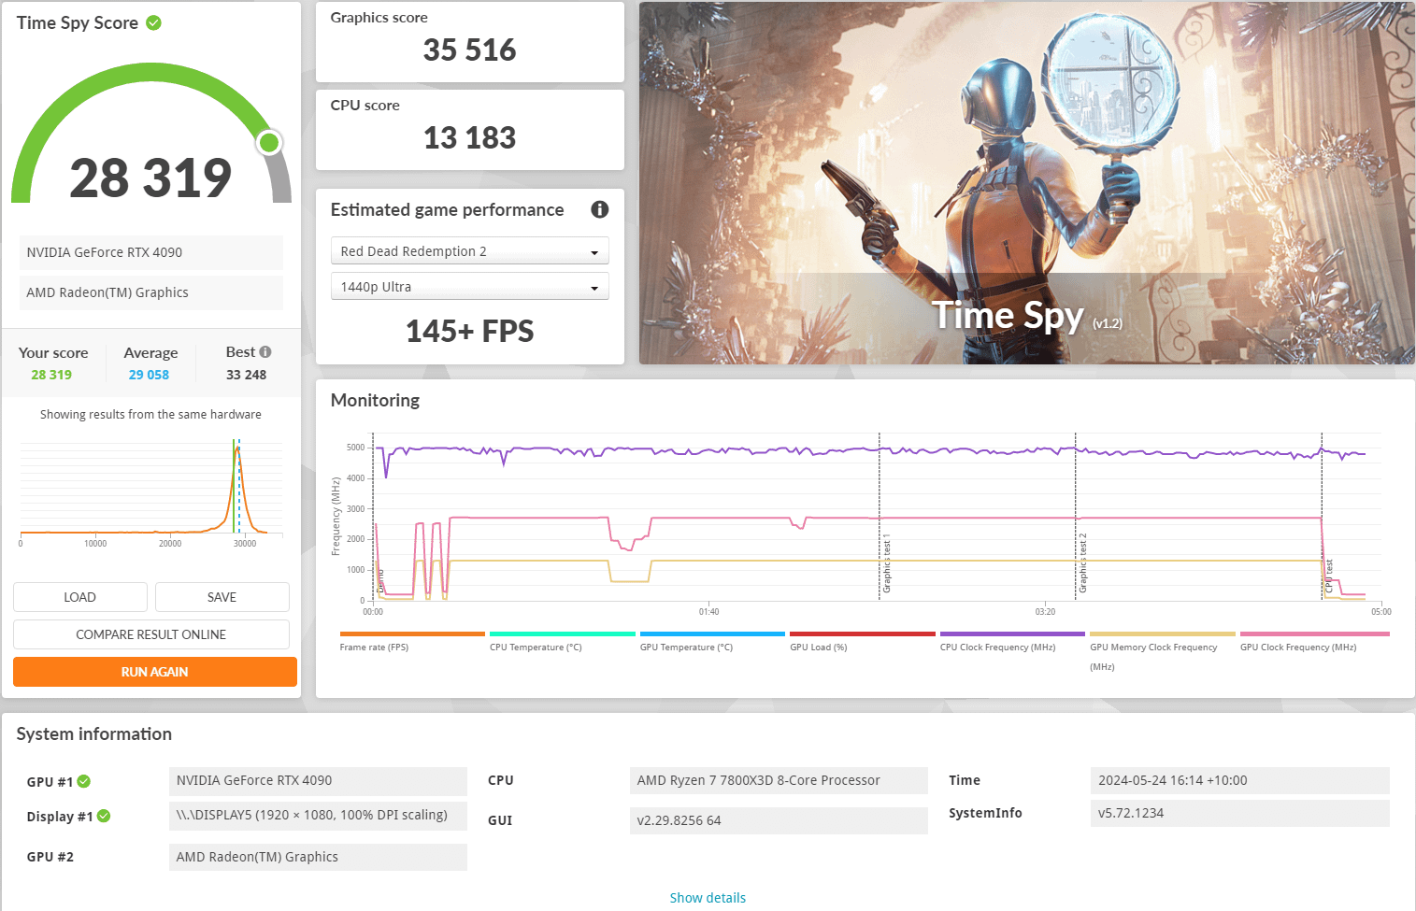Click the 145+ FPS estimate

[x=470, y=331]
